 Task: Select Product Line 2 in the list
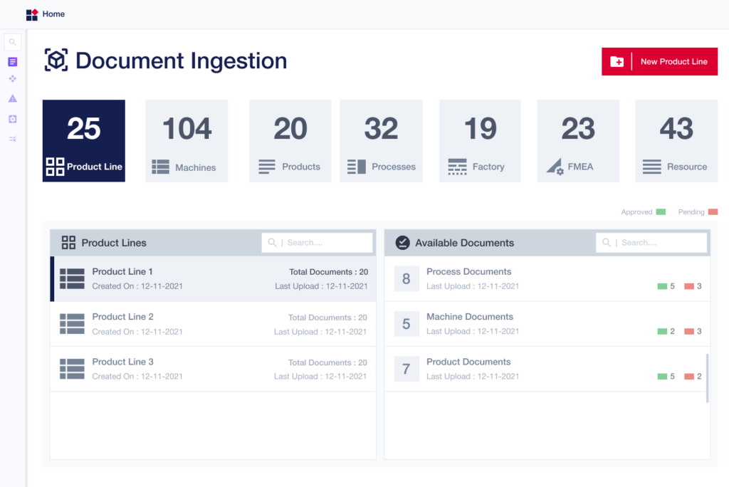pyautogui.click(x=213, y=324)
